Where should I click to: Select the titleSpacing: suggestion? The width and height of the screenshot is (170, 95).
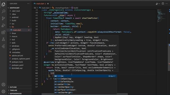coord(86,79)
